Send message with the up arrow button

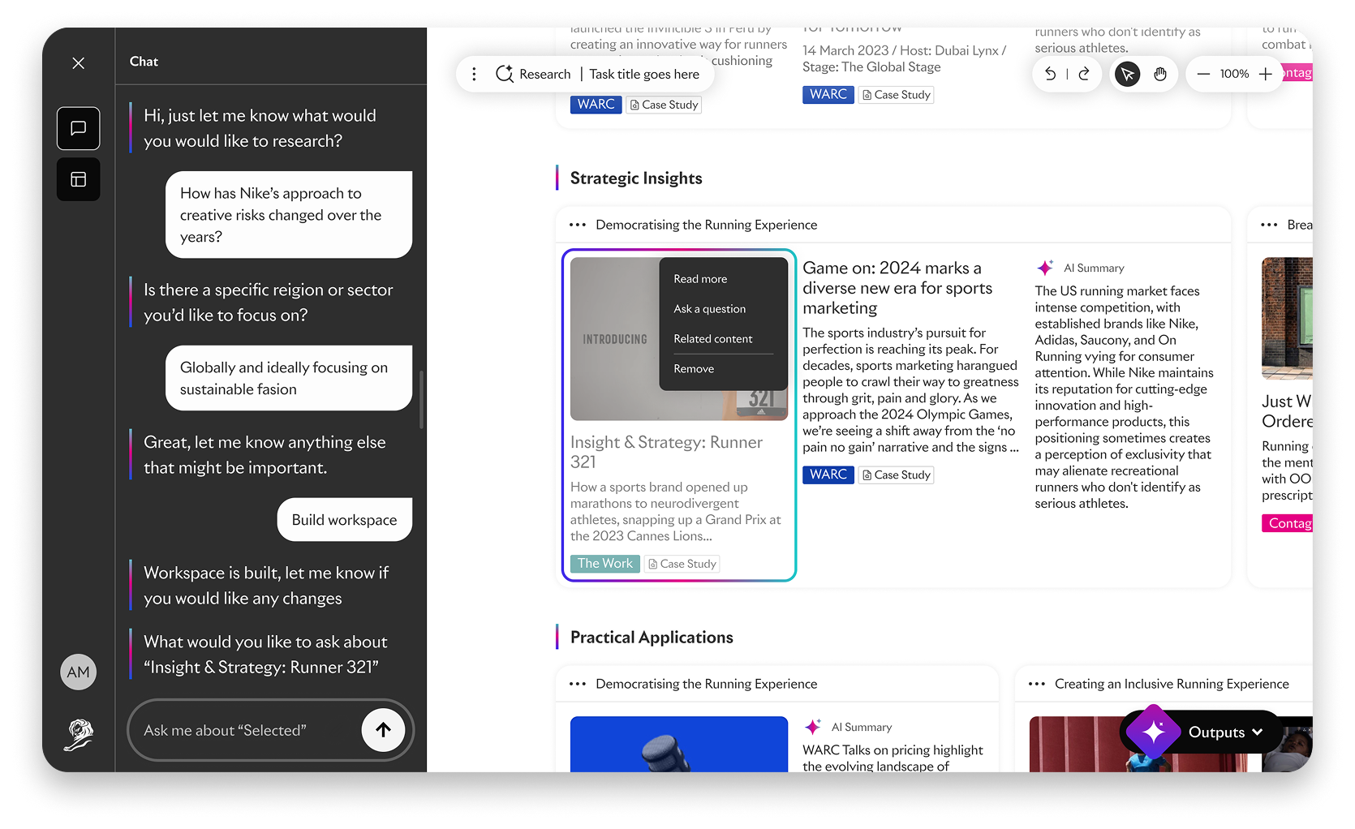383,730
